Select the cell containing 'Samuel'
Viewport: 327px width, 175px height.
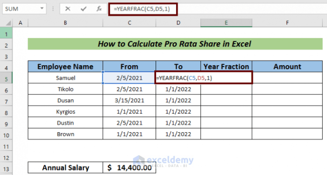point(65,78)
